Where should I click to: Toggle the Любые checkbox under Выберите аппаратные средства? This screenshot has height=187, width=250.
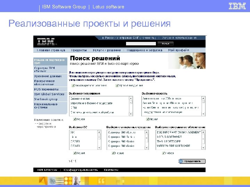tap(113, 153)
